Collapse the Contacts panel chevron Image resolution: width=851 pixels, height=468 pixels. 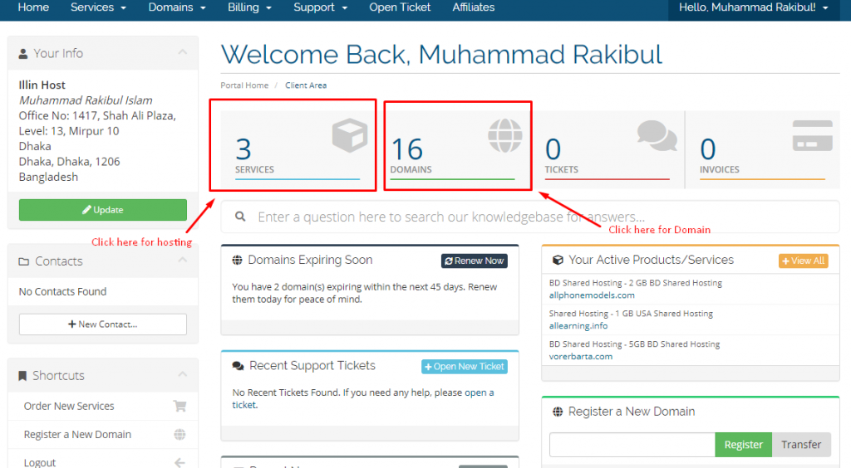point(182,261)
